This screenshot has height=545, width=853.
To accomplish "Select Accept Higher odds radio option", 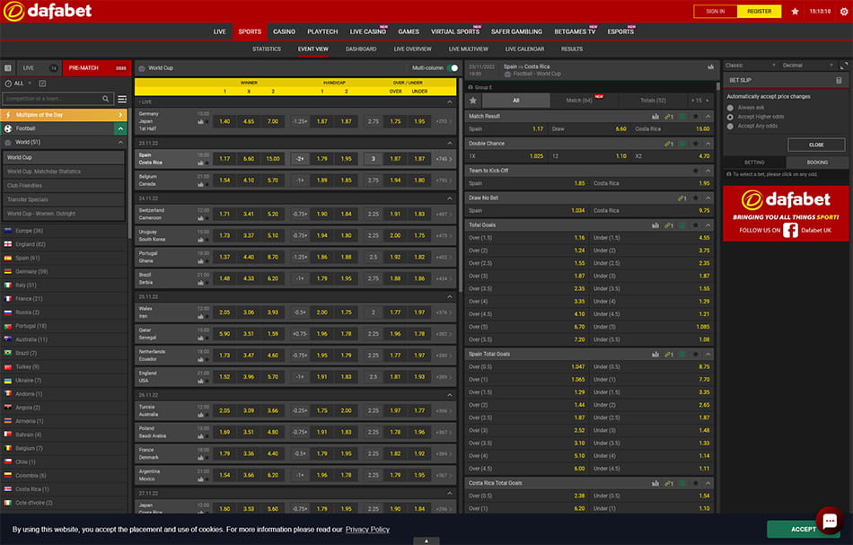I will click(x=730, y=117).
